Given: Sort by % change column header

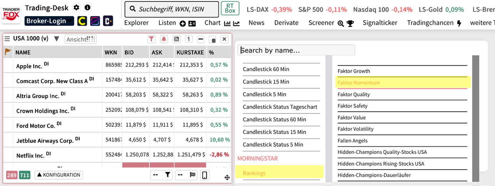Looking at the screenshot, I should click(x=219, y=52).
